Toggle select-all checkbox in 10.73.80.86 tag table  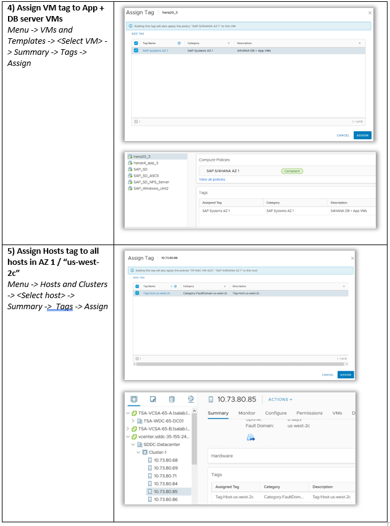[137, 286]
